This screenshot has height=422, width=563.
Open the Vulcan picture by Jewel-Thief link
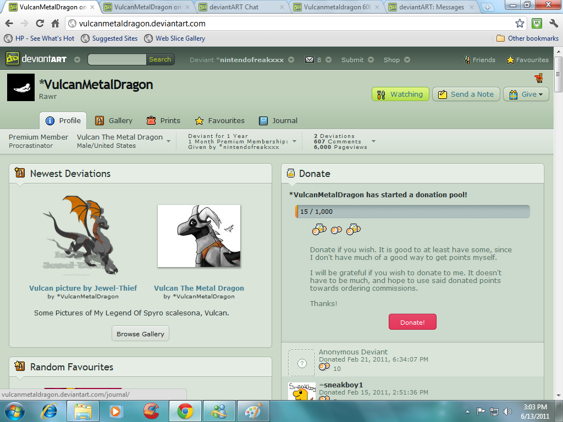83,288
